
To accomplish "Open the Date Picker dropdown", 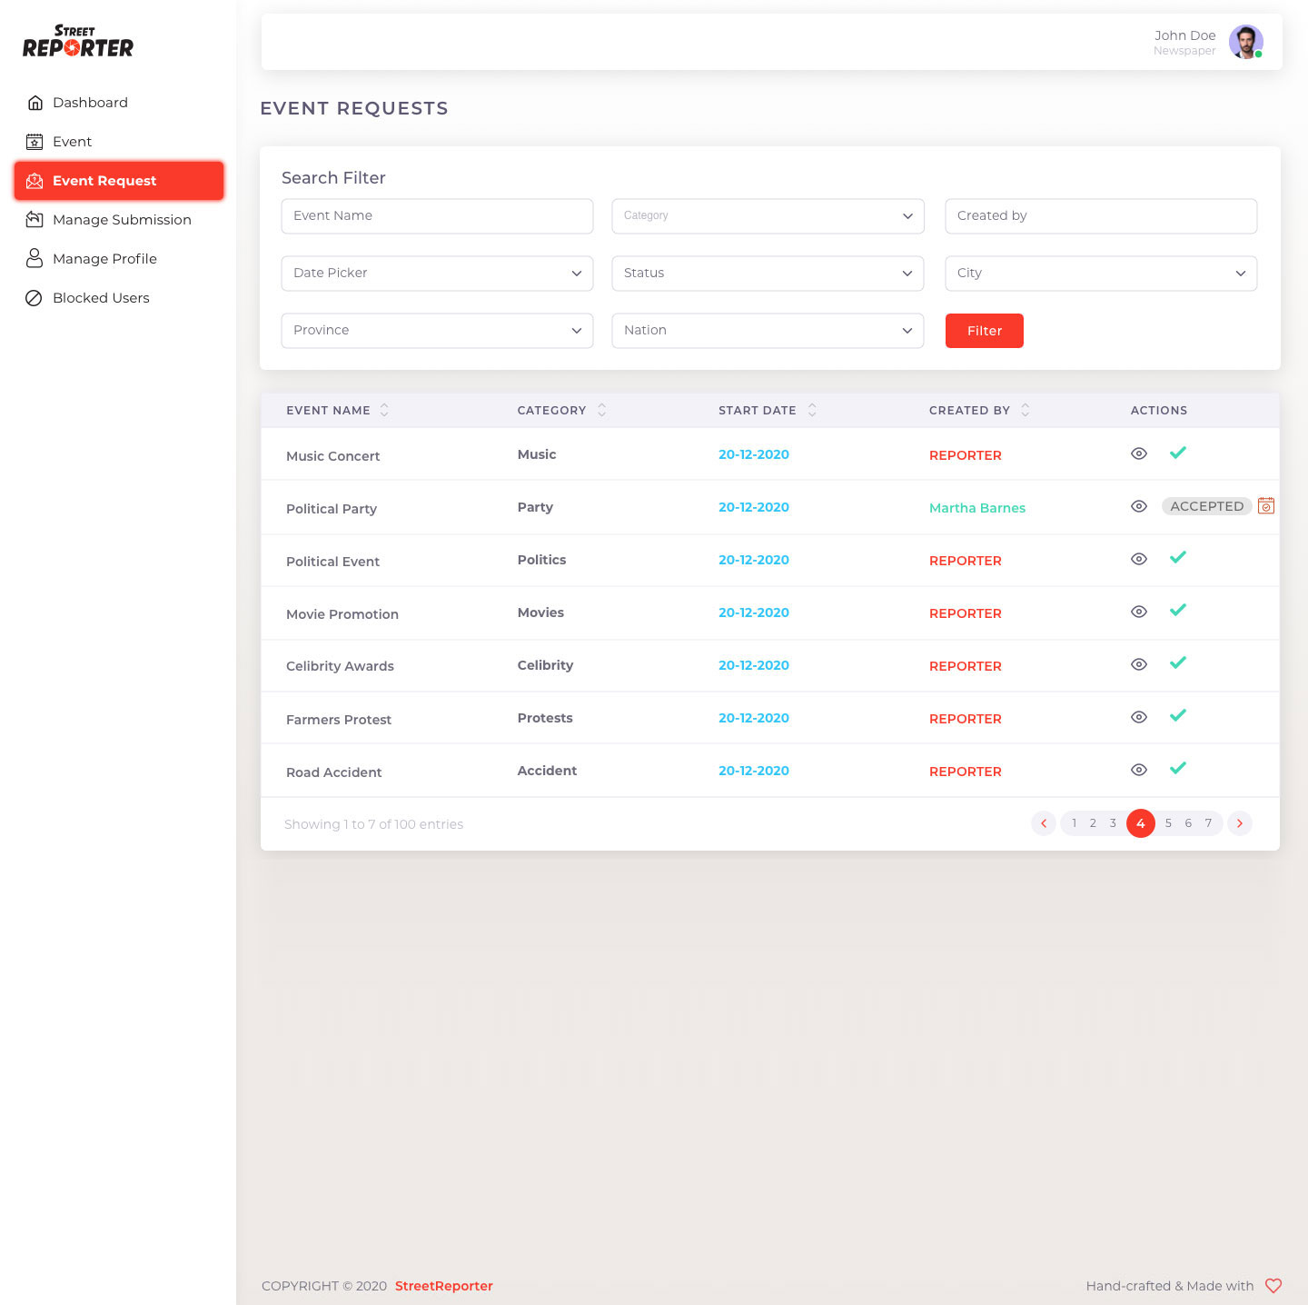I will [x=437, y=274].
